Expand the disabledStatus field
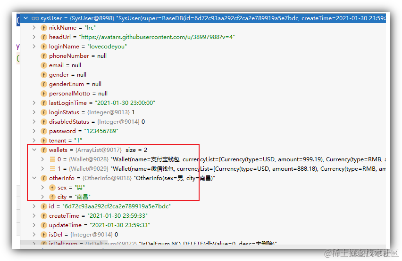Screen dimensions: 402x261 point(34,122)
